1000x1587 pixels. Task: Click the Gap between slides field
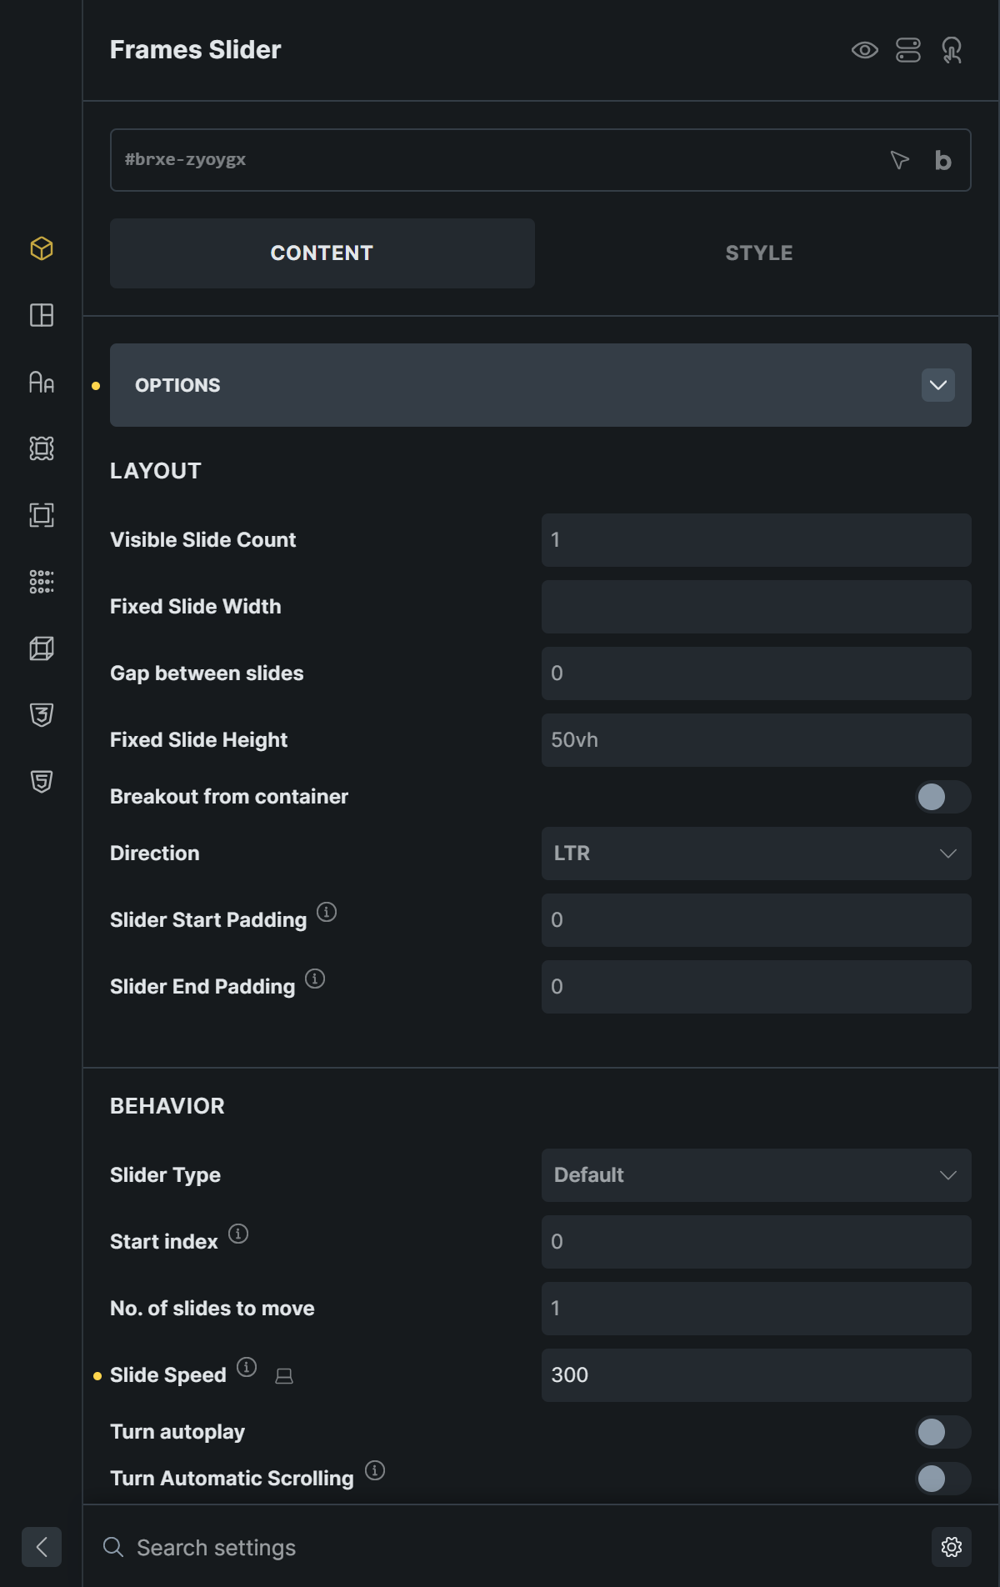(757, 673)
